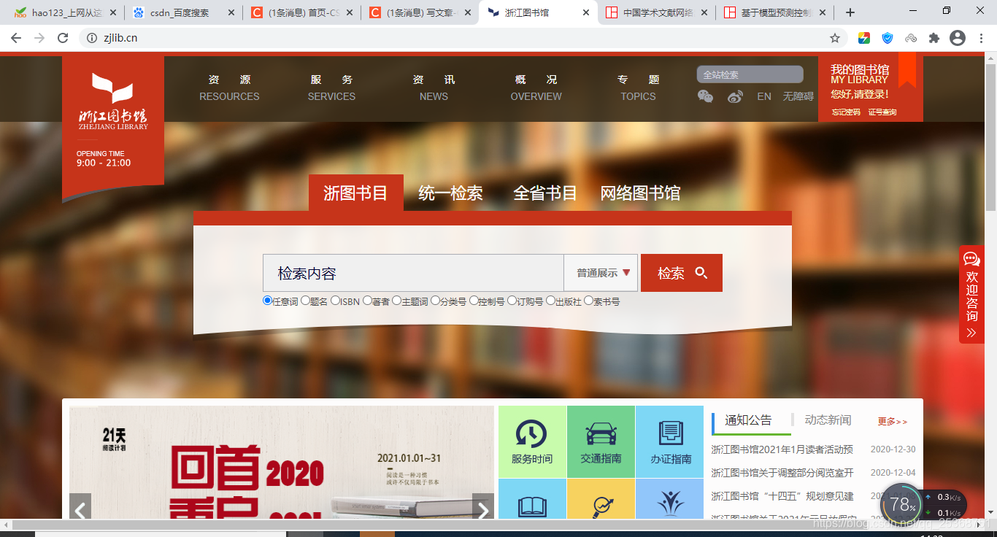Open the 办证指南 card guide tile

[670, 441]
